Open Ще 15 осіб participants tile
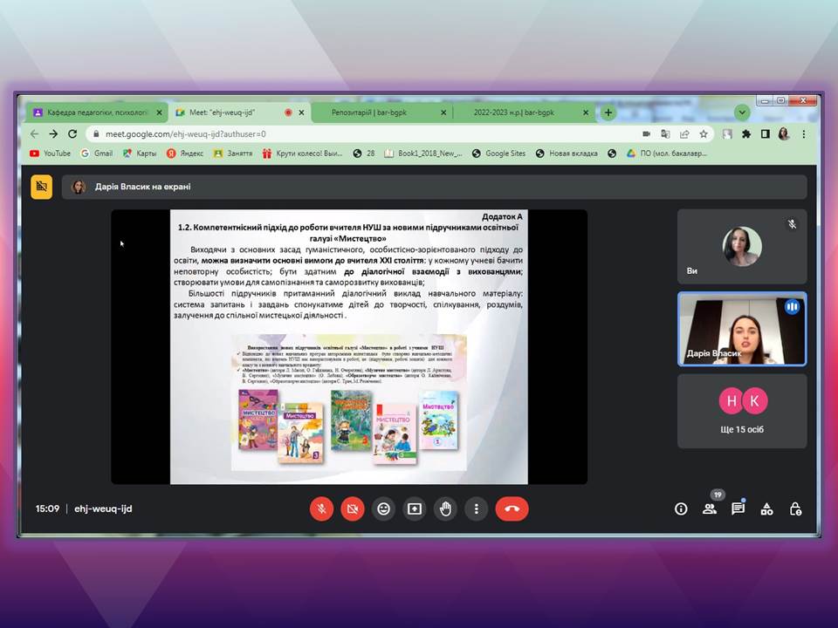838x628 pixels. pos(742,411)
